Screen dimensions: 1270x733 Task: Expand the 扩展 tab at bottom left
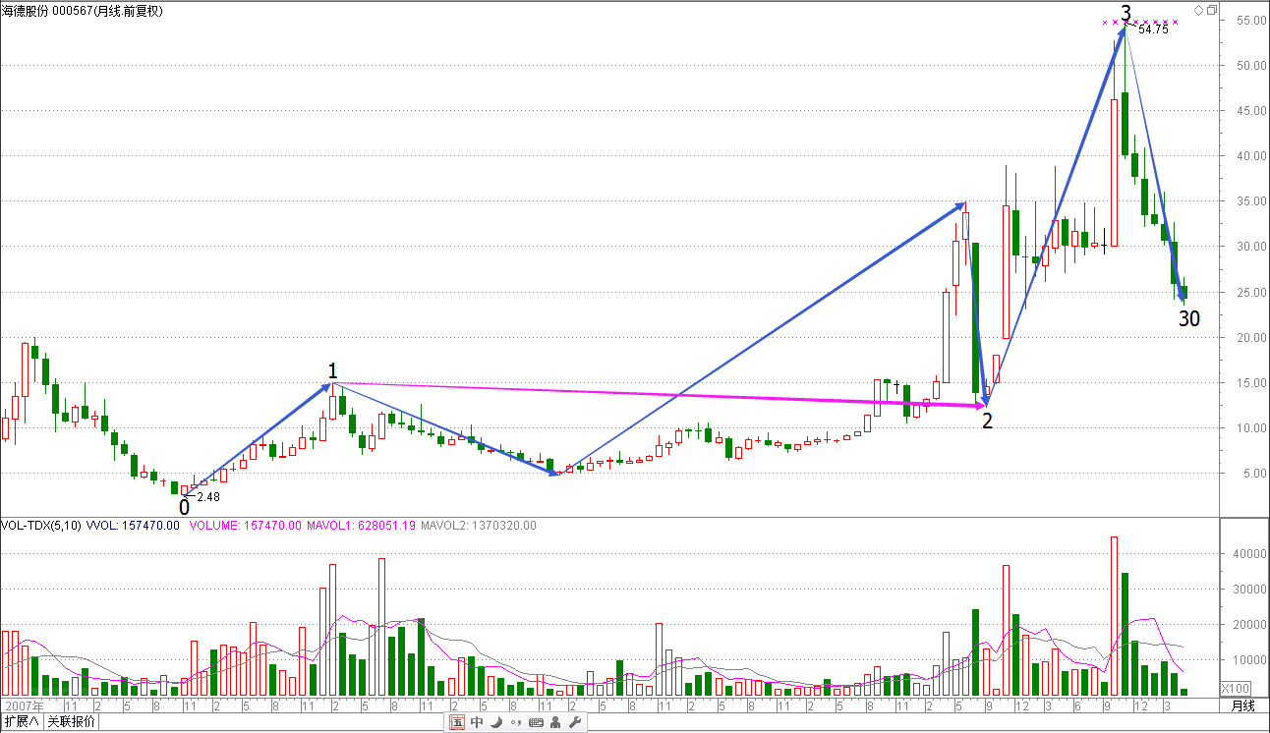coord(22,722)
